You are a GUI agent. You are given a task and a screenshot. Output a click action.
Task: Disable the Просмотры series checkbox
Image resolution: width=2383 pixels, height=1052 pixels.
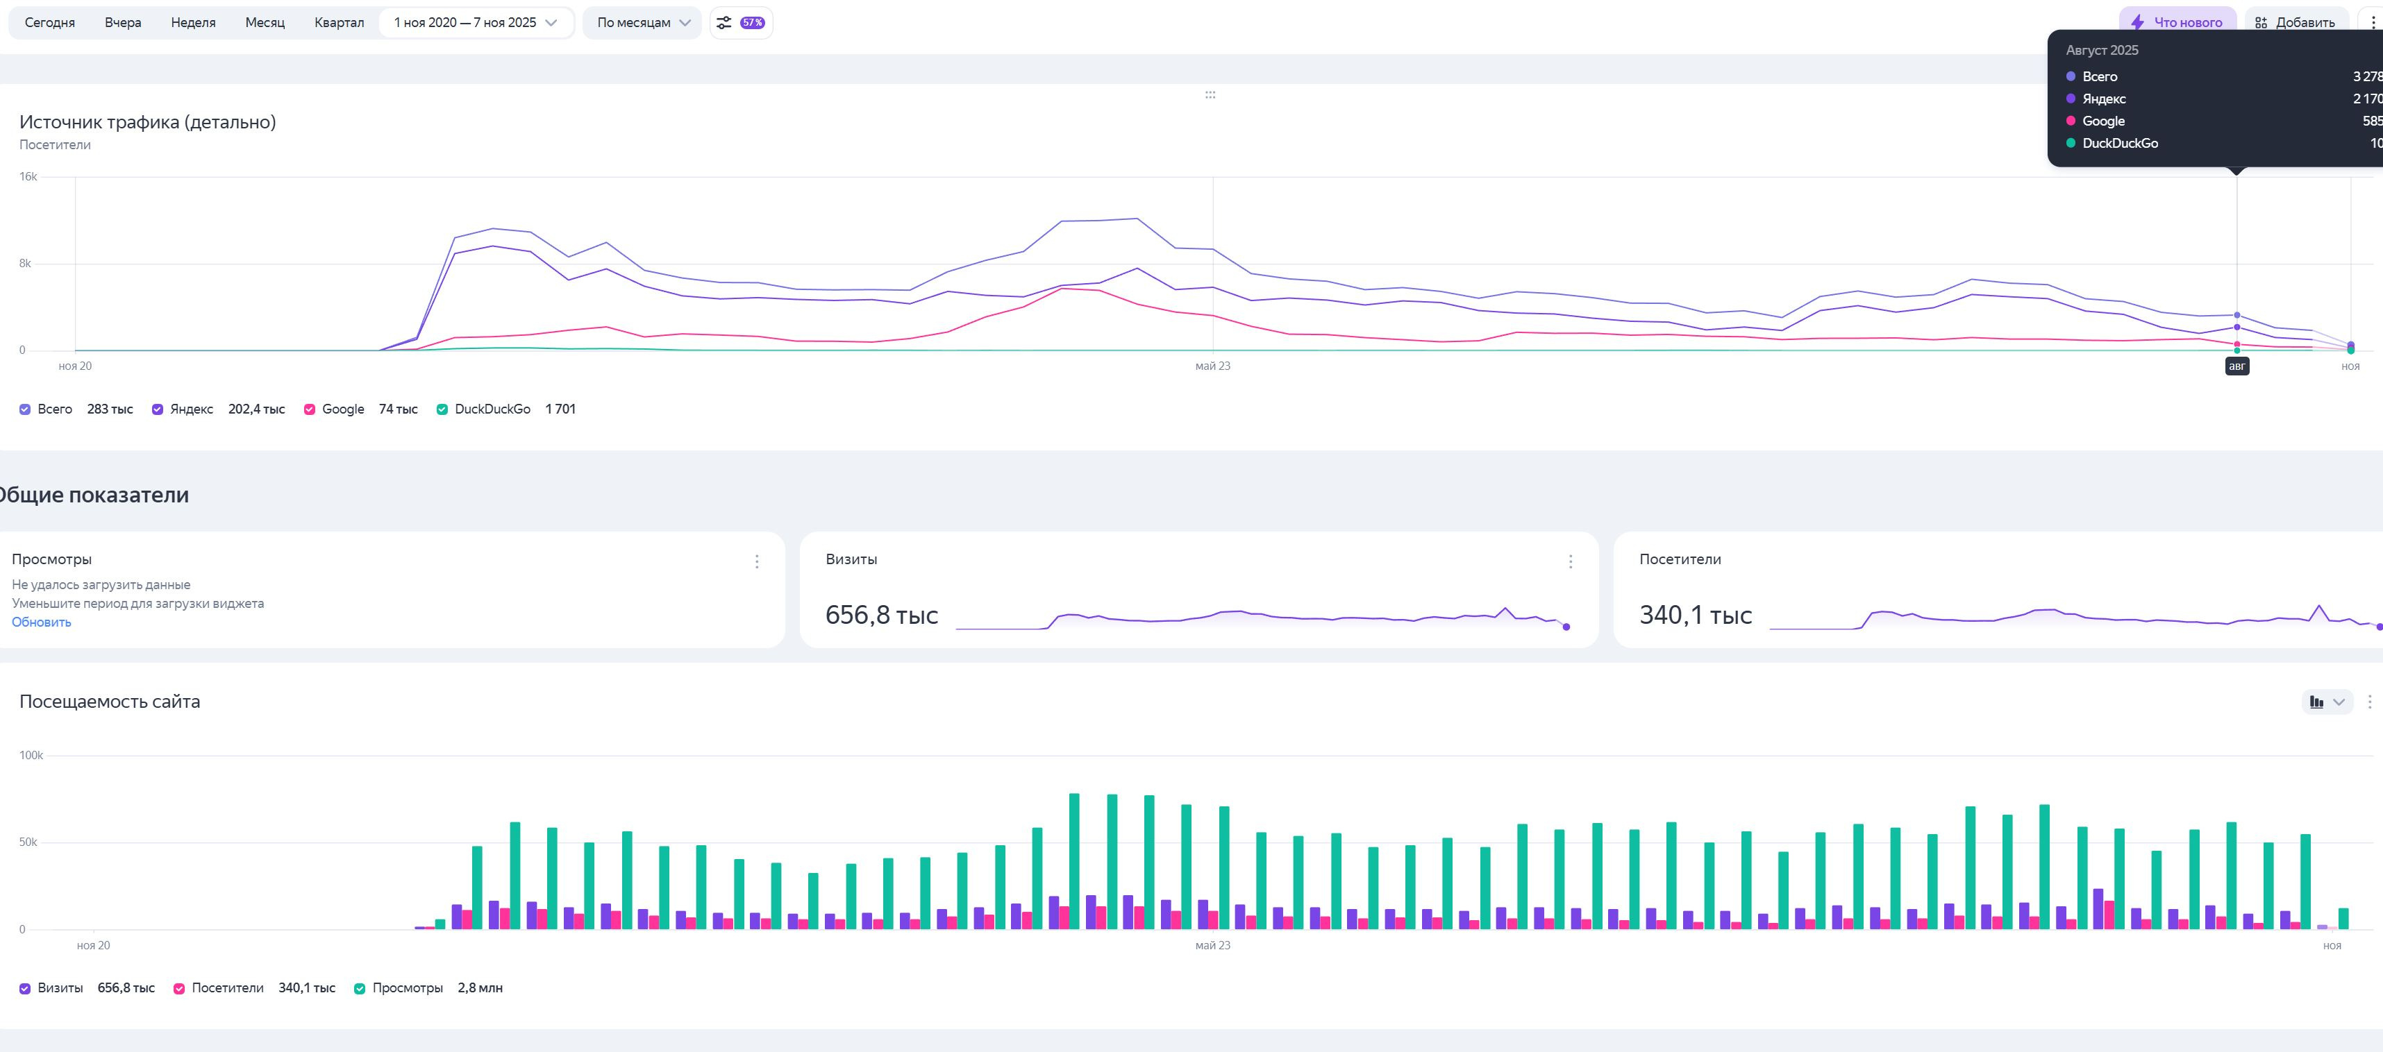pos(360,988)
